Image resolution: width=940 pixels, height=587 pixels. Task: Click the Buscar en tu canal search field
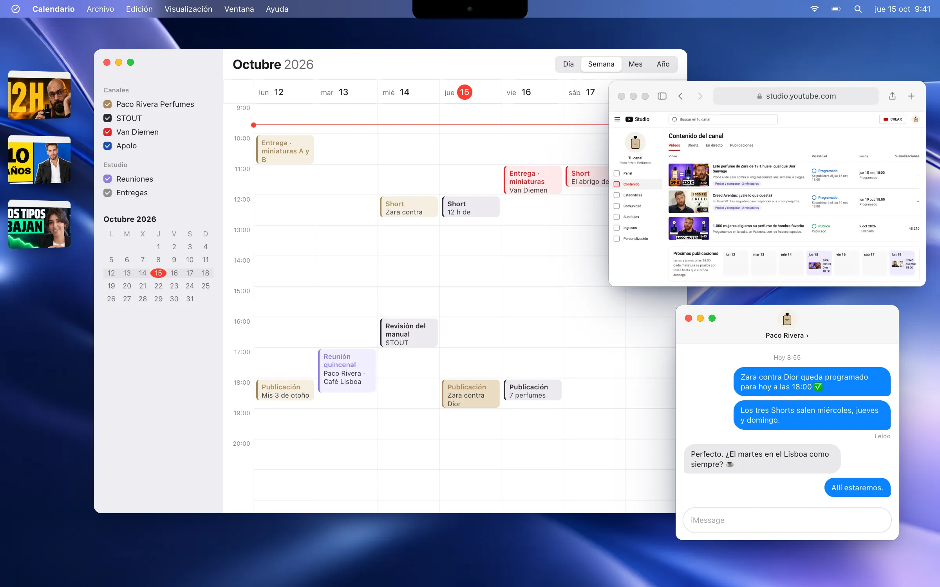723,119
